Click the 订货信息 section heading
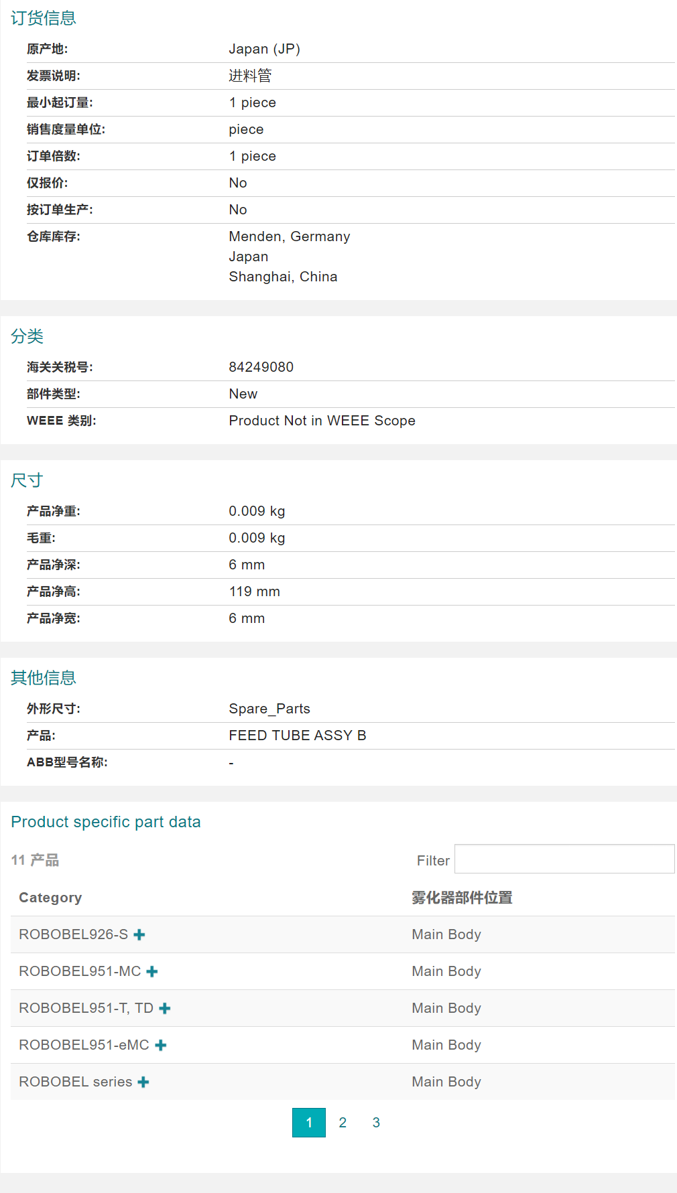The width and height of the screenshot is (677, 1193). pyautogui.click(x=44, y=18)
